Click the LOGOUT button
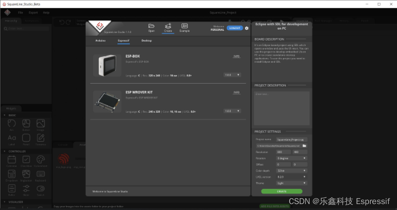 pos(235,28)
